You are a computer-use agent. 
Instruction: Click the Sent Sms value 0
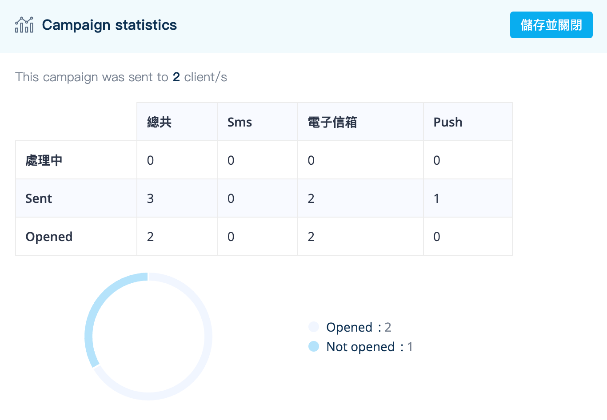click(231, 198)
